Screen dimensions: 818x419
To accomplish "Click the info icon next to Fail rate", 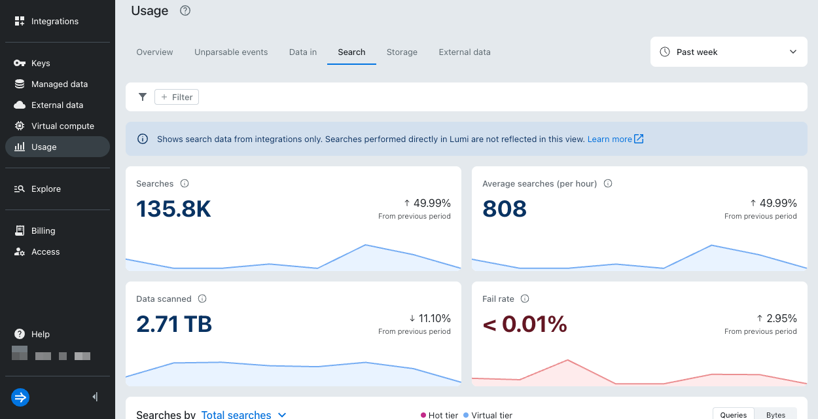I will (x=525, y=299).
